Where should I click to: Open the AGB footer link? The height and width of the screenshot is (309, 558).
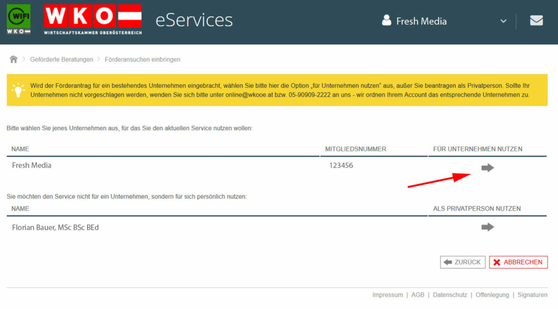(x=418, y=295)
